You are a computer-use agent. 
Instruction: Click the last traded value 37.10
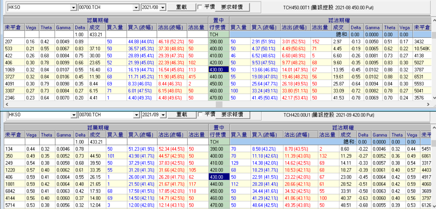[95, 48]
